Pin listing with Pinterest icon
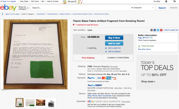Screen dimensions: 179x109 point(161,30)
